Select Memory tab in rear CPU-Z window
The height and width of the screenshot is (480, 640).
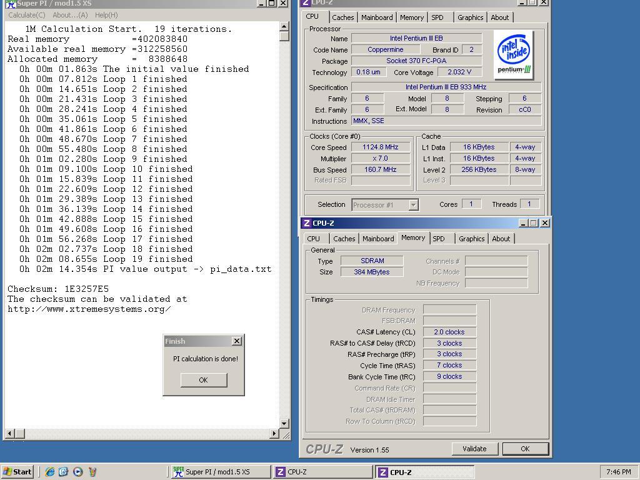point(411,17)
